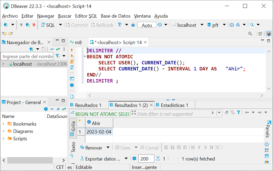
Task: Click the SQL editor button in the toolbar
Action: 48,25
